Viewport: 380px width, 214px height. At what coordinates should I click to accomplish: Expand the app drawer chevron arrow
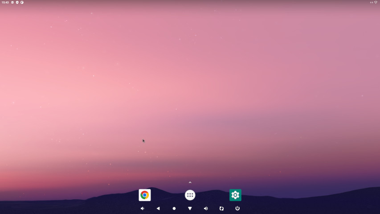point(190,182)
